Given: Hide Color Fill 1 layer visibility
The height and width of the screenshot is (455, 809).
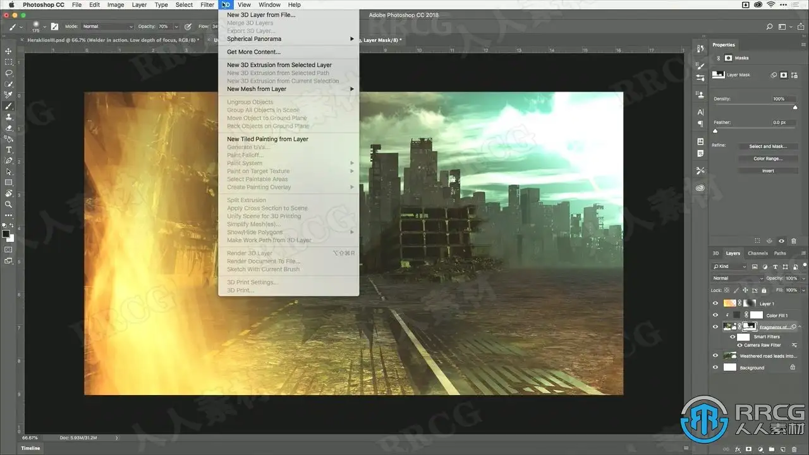Looking at the screenshot, I should tap(715, 315).
